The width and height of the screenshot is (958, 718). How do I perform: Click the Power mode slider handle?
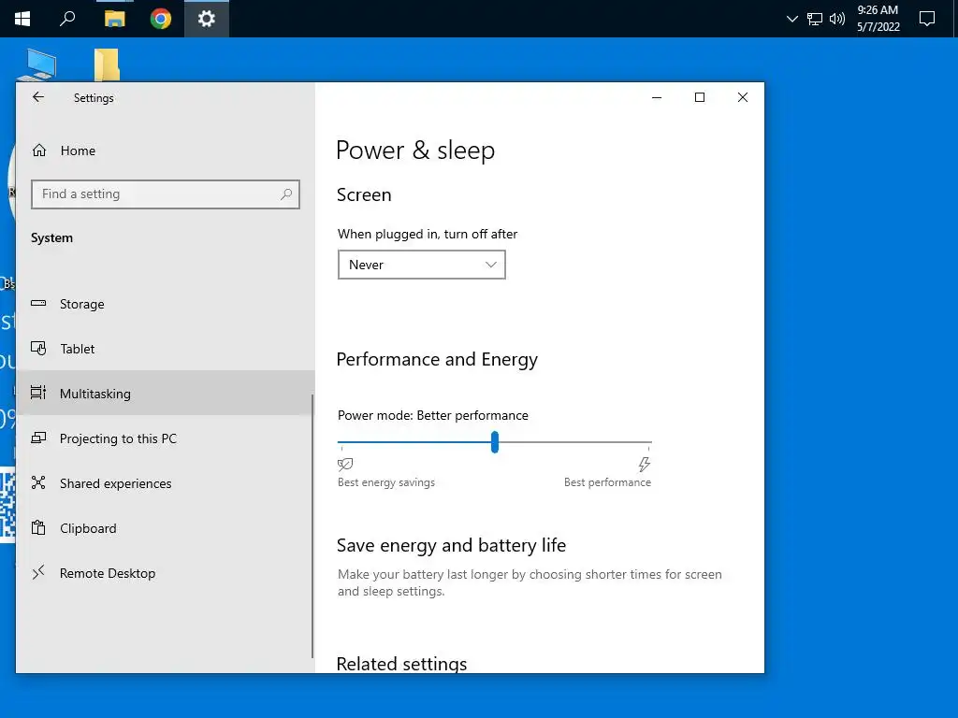[495, 441]
